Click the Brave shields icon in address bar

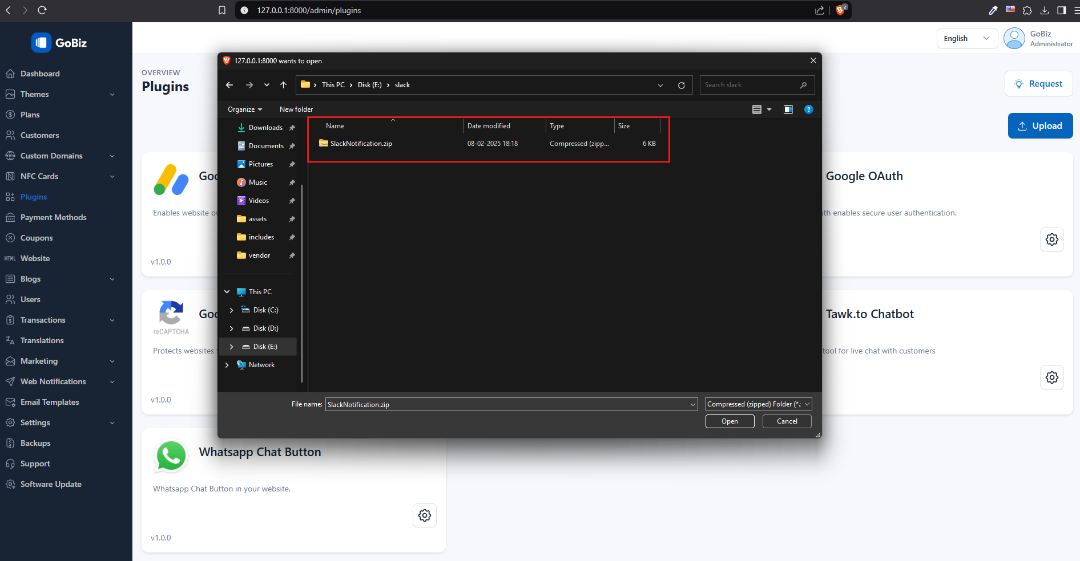tap(840, 10)
